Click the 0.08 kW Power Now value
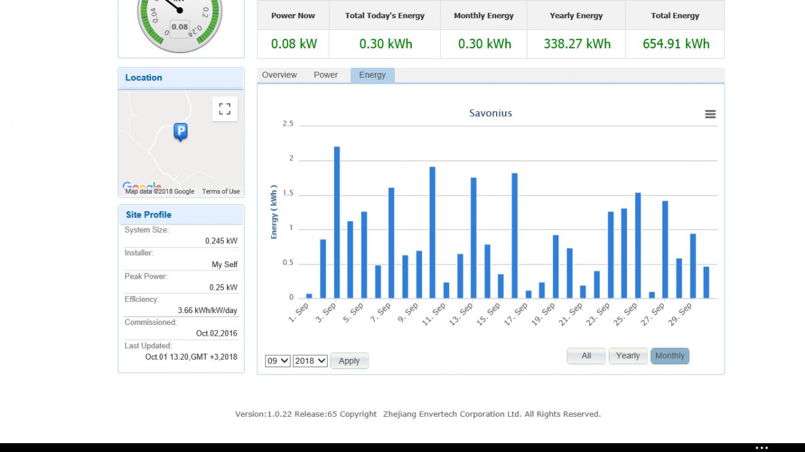This screenshot has width=805, height=452. pos(294,44)
